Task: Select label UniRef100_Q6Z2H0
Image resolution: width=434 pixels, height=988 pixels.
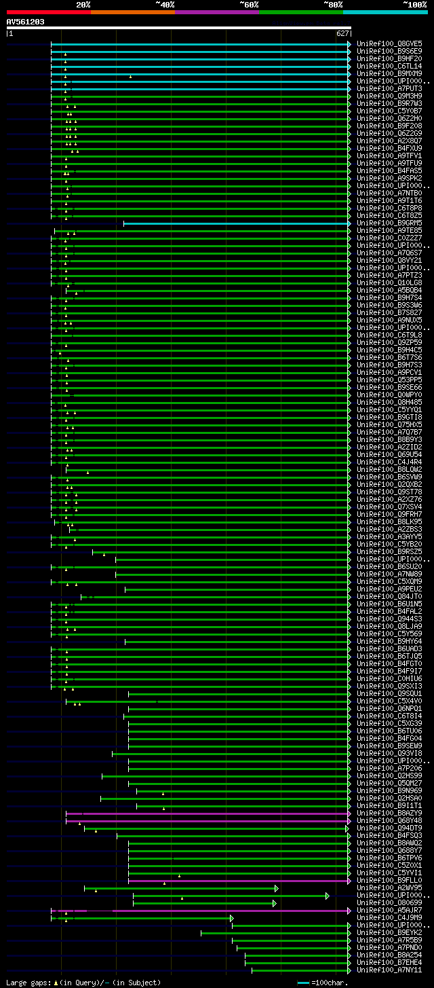Action: point(389,118)
